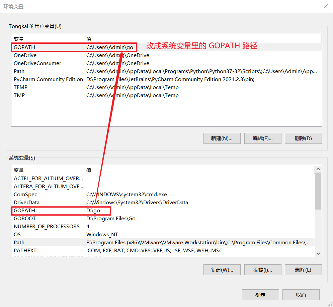
Task: Select user variable OneDriveConsumer row
Action: 167,63
